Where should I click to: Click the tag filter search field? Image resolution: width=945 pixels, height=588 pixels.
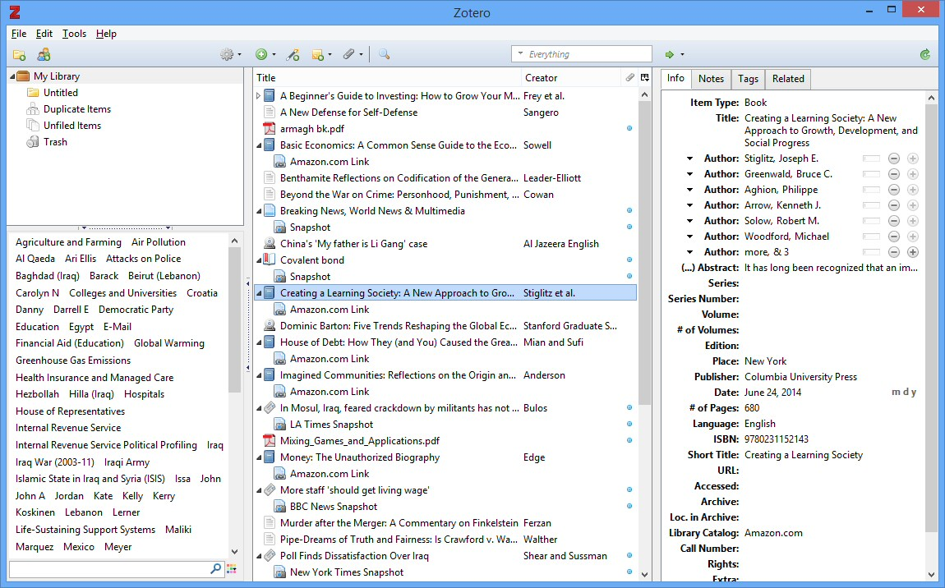coord(110,569)
